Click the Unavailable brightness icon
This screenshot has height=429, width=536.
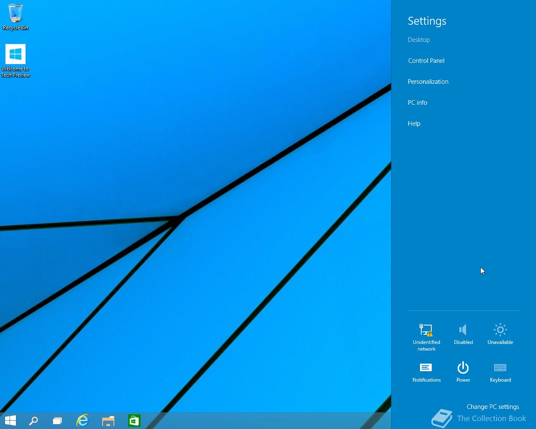[x=500, y=334]
